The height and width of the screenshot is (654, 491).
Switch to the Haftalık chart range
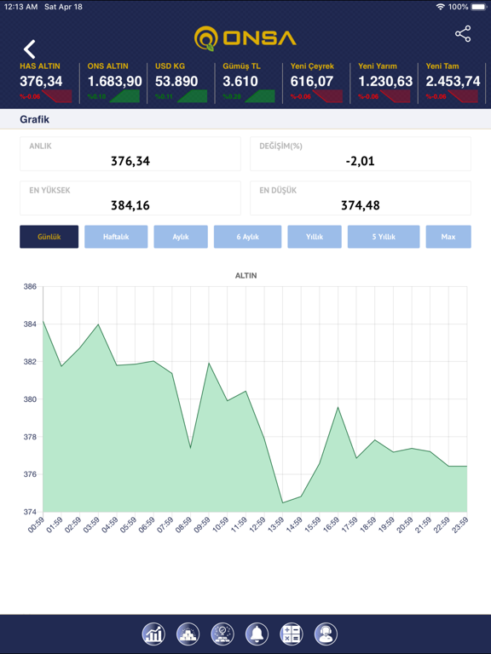pyautogui.click(x=116, y=237)
